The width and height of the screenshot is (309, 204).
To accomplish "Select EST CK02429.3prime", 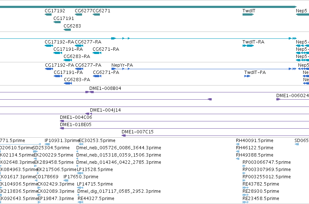I will click(56, 184).
